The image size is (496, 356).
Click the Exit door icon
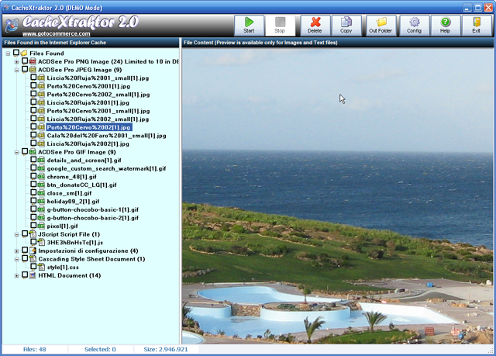point(477,22)
